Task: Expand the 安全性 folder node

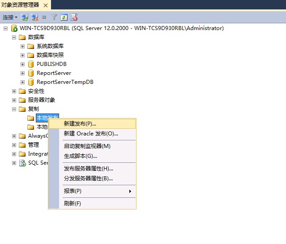Action: (14, 91)
